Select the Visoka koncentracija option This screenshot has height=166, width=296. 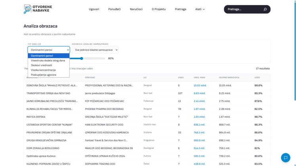pos(43,70)
